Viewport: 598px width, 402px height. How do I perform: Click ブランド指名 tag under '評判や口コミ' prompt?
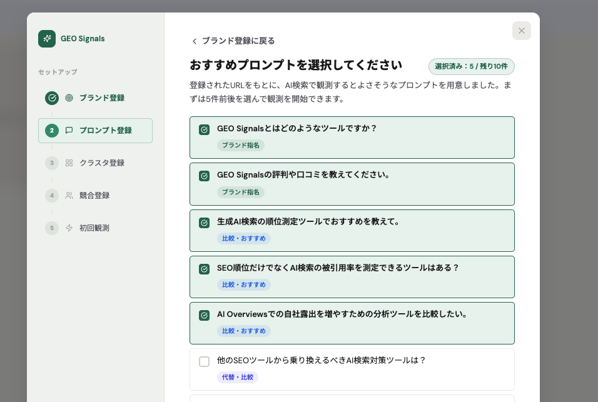(x=241, y=192)
